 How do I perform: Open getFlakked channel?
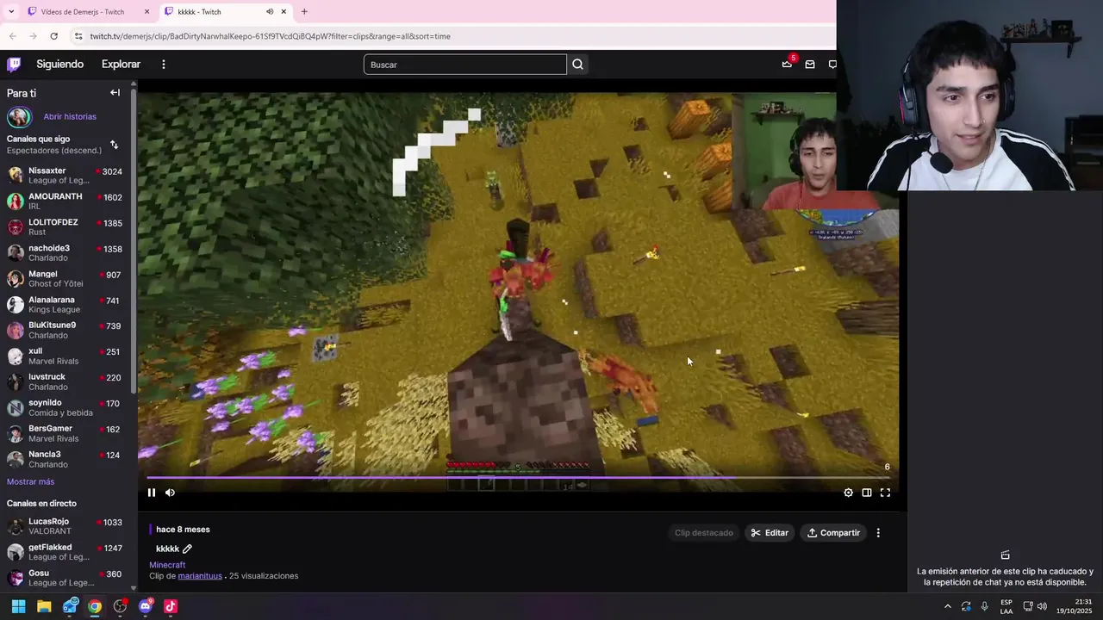(65, 552)
